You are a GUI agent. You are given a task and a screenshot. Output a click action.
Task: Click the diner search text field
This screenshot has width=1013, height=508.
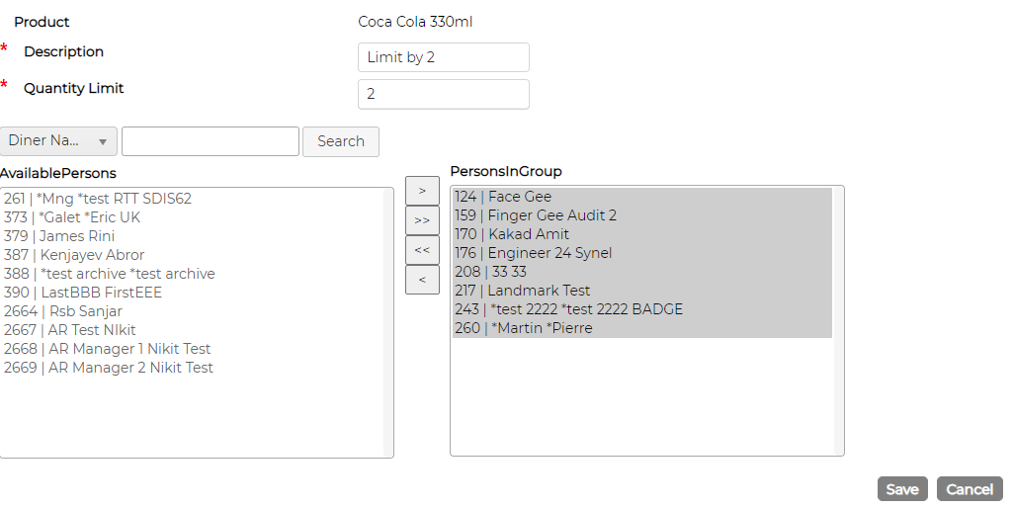click(210, 141)
